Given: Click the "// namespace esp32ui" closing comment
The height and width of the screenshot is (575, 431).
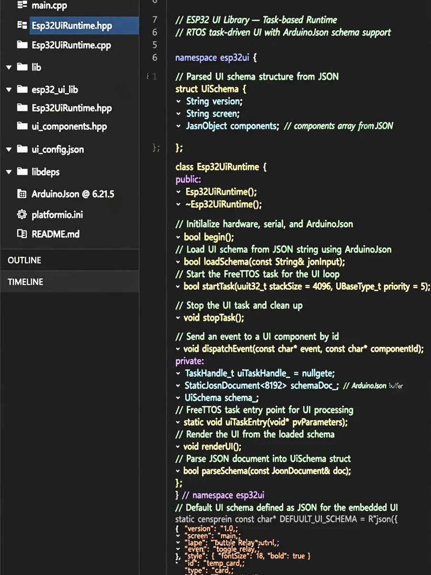Looking at the screenshot, I should (223, 495).
